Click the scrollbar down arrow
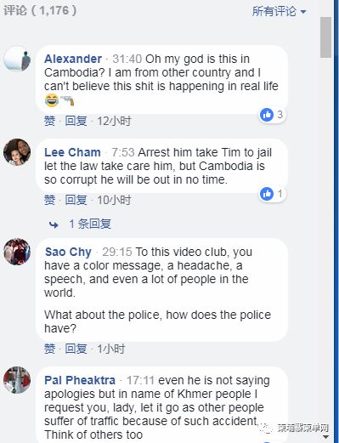The width and height of the screenshot is (339, 443). tap(325, 437)
